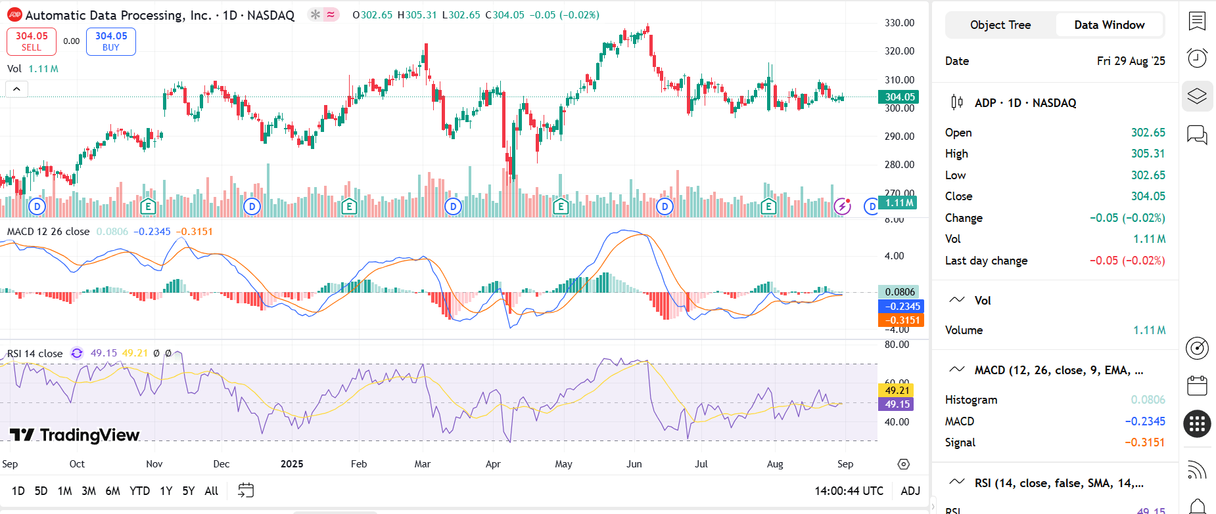The image size is (1216, 514).
Task: Collapse the indicator legend arrow
Action: pos(16,89)
